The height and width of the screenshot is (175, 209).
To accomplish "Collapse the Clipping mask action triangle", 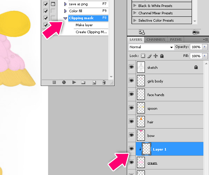I will (65, 18).
